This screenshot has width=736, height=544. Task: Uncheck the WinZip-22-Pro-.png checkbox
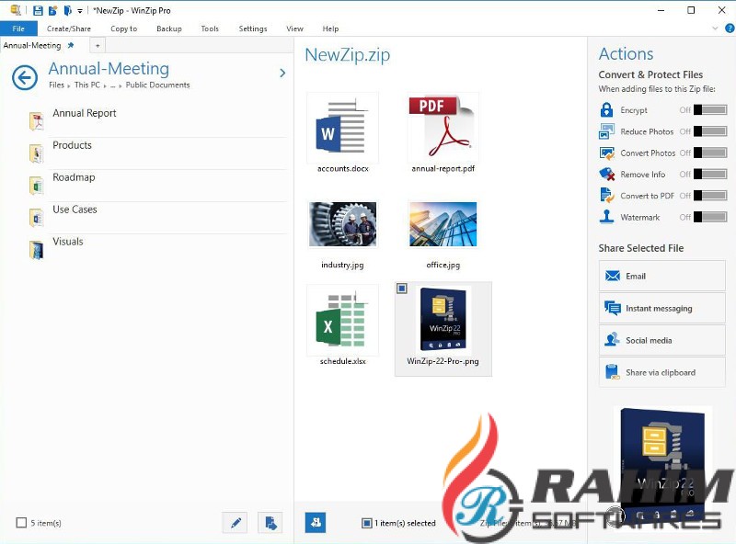click(402, 289)
